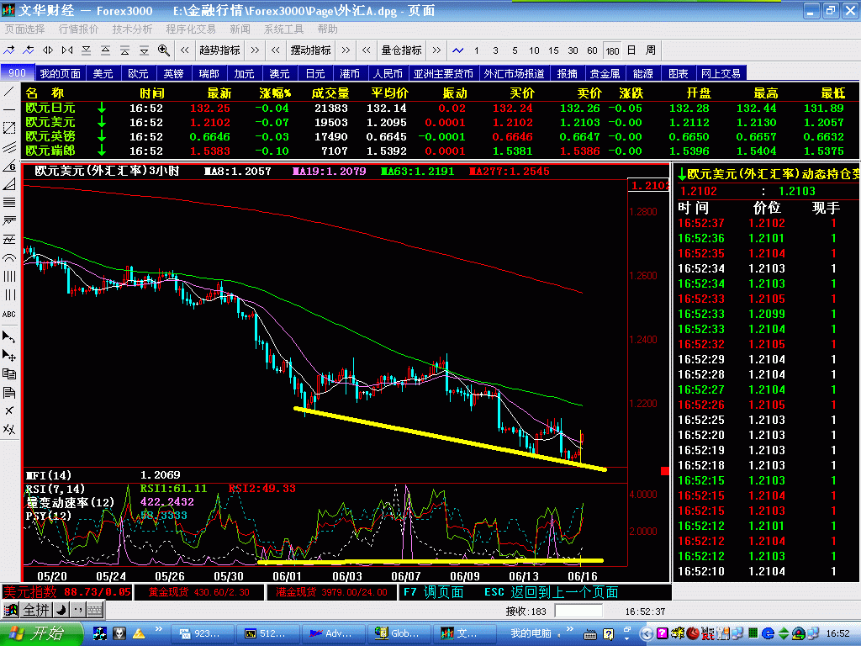Select the trend line drawing tool
Image resolution: width=861 pixels, height=646 pixels.
pyautogui.click(x=9, y=91)
